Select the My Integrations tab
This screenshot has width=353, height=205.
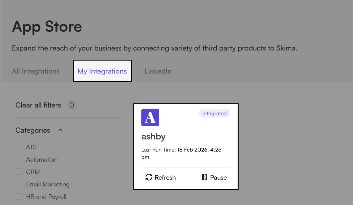pyautogui.click(x=102, y=71)
